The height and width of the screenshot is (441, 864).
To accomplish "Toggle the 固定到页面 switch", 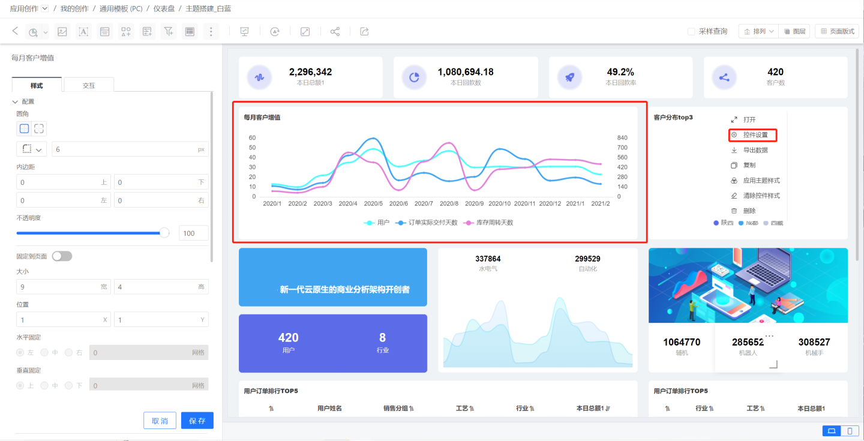I will pos(62,256).
